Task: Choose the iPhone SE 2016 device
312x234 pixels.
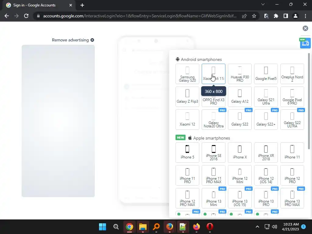Action: 214,152
